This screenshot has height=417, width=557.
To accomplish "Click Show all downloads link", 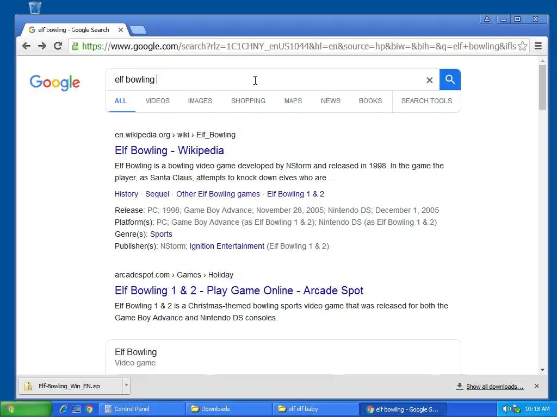I will (x=494, y=387).
